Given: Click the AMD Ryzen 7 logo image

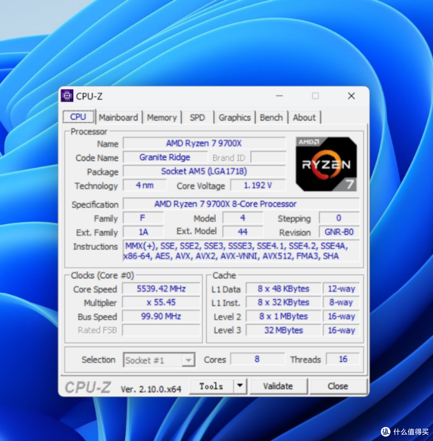Looking at the screenshot, I should 326,164.
